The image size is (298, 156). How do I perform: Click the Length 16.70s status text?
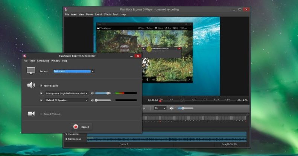pos(229,144)
